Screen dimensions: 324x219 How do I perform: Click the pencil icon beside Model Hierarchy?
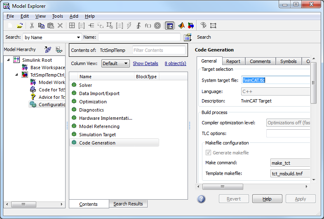(48, 49)
